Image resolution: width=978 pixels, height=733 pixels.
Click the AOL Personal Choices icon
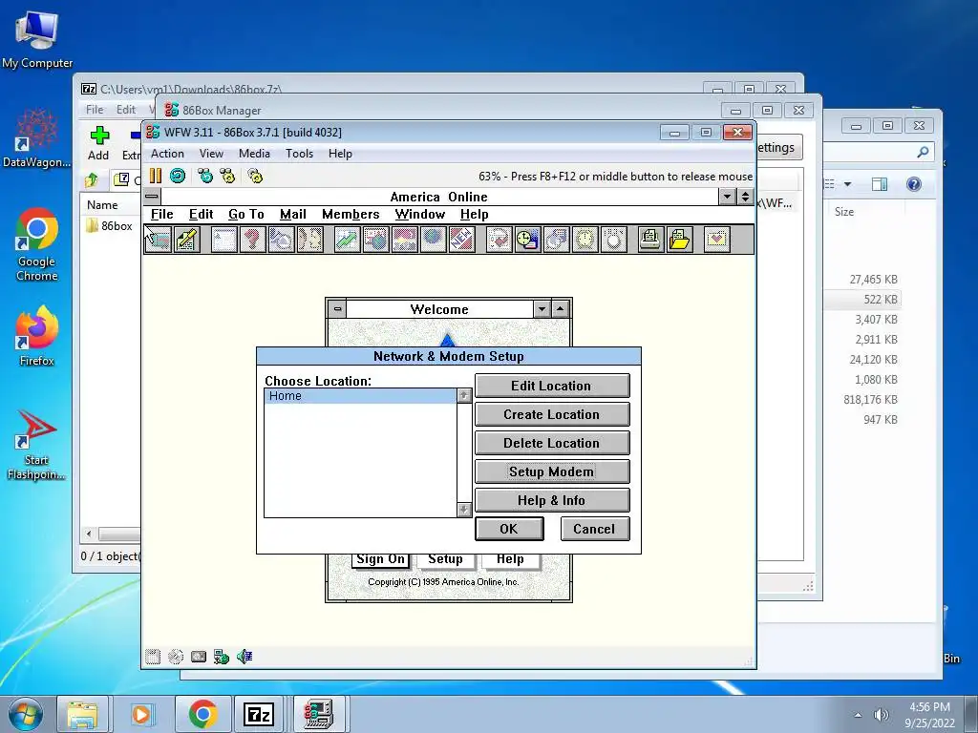614,240
